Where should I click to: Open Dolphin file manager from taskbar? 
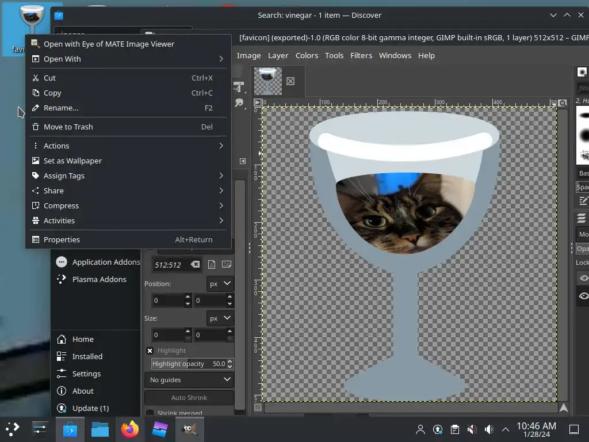(x=100, y=429)
